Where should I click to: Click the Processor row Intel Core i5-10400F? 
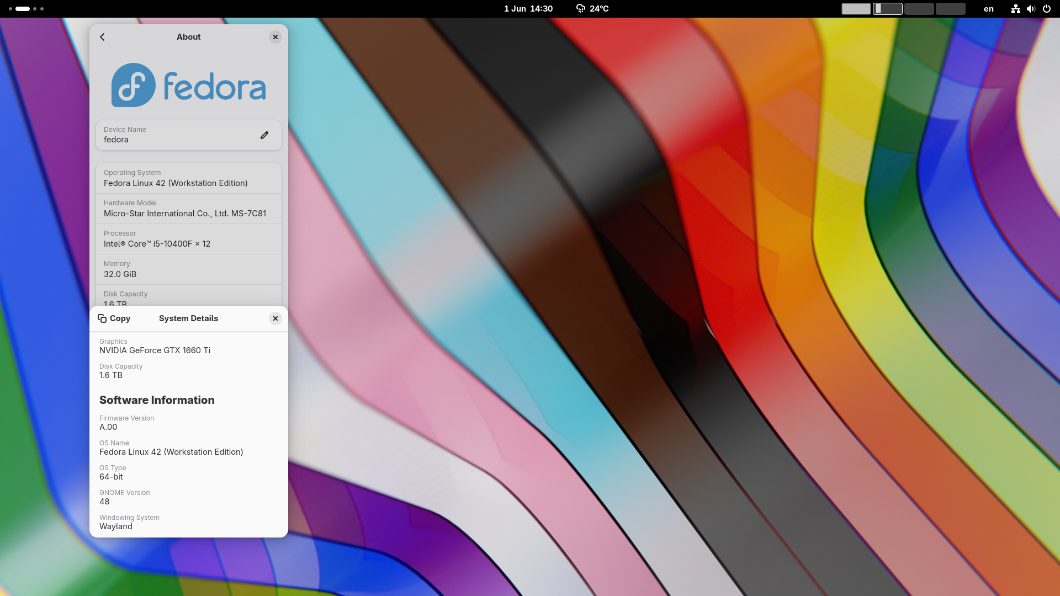[188, 239]
